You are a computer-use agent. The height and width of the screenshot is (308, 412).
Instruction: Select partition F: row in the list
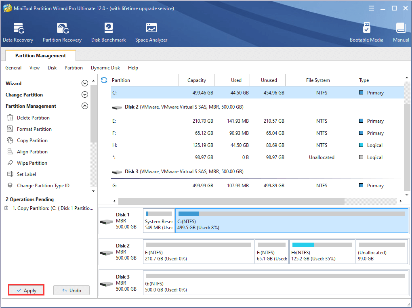point(257,133)
